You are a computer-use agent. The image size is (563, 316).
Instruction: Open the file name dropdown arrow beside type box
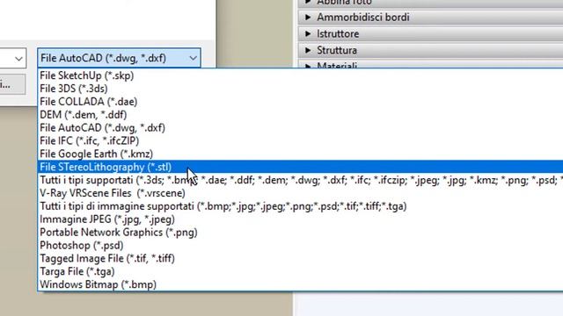click(x=18, y=59)
